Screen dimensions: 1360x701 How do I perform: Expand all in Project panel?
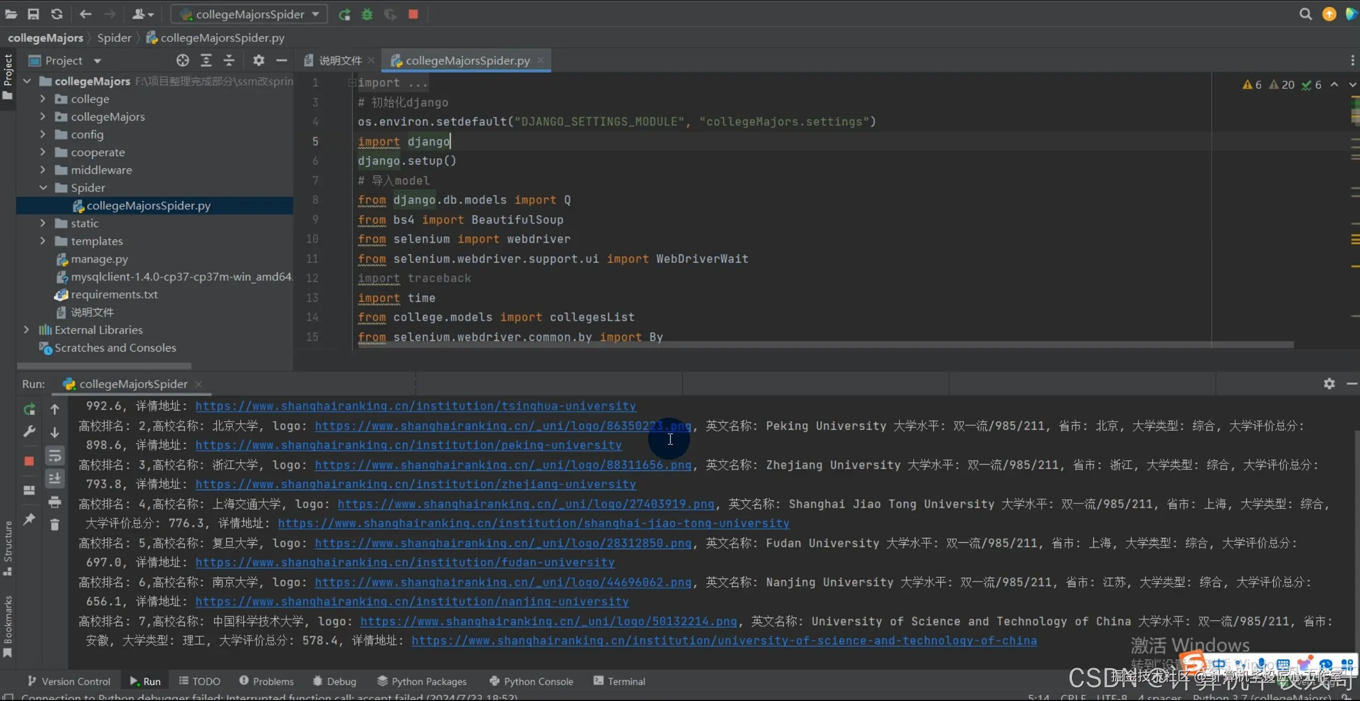206,61
